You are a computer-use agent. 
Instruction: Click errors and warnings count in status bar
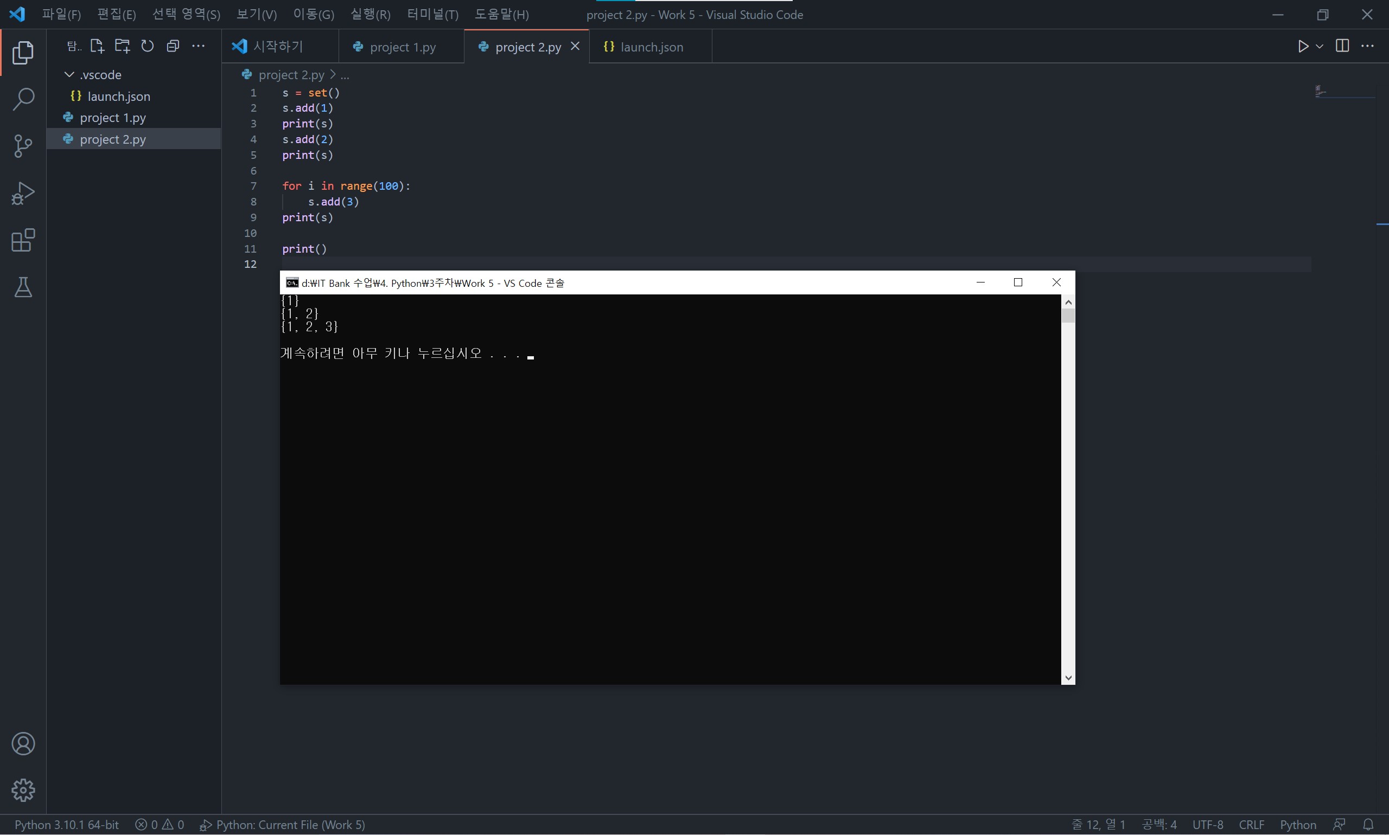pyautogui.click(x=160, y=824)
